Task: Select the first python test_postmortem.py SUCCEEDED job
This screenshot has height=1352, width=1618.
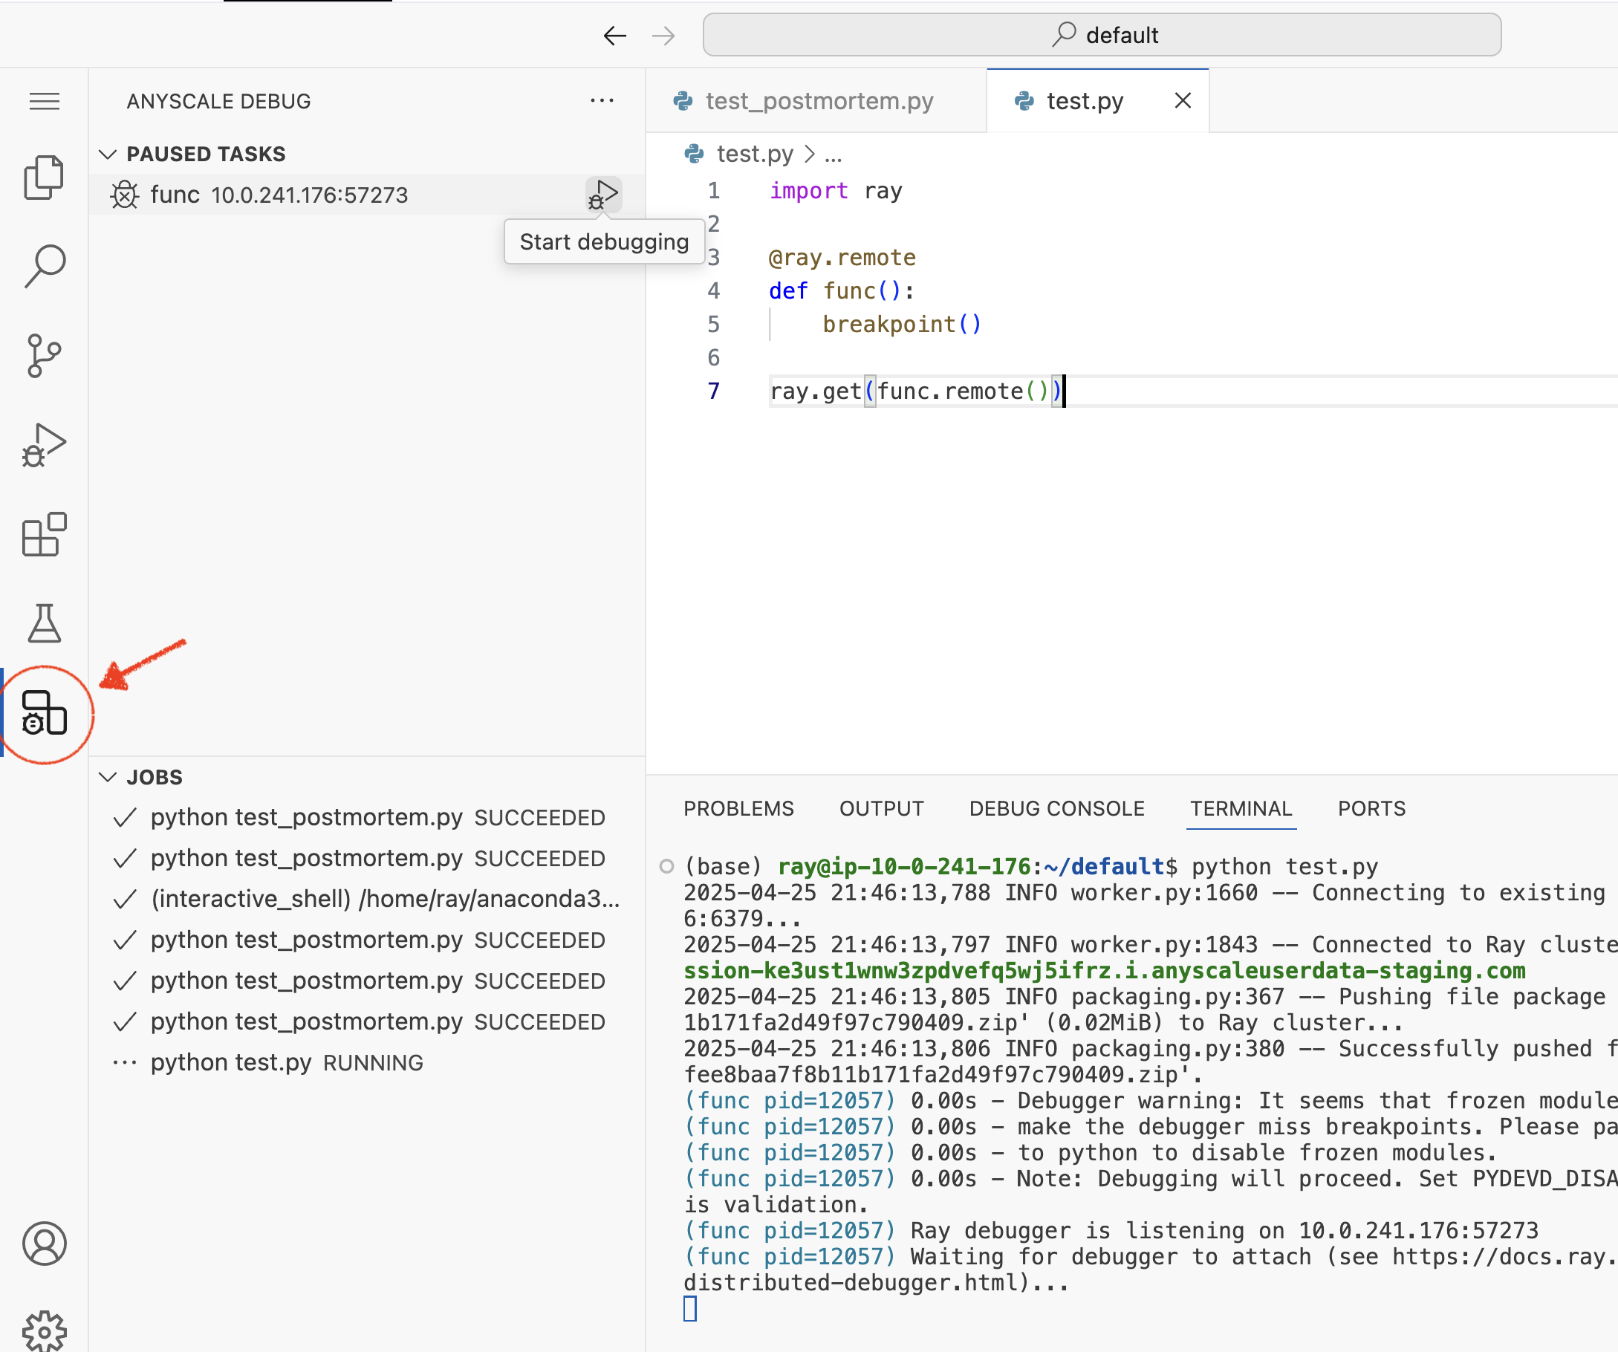Action: tap(367, 817)
